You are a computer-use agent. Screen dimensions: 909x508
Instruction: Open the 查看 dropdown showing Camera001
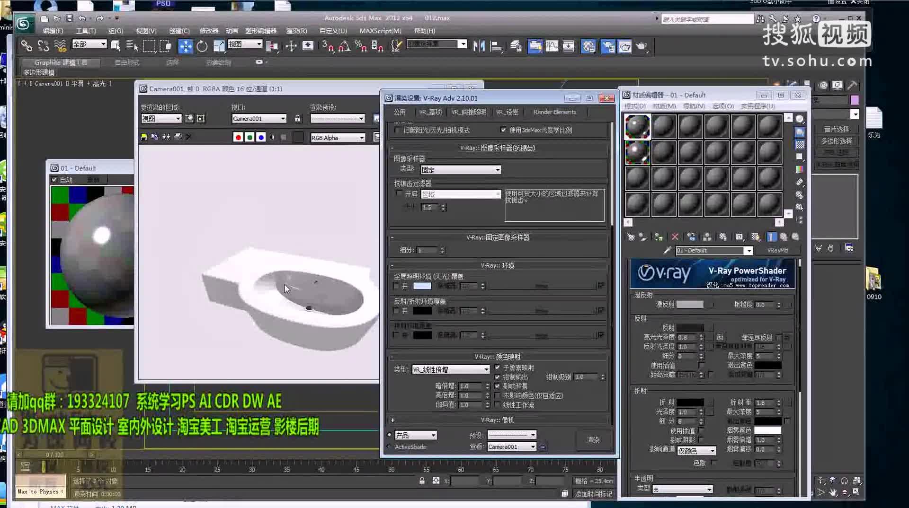[511, 447]
